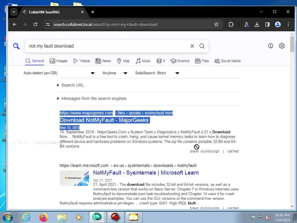Open Chrome Labs flask icon
The width and height of the screenshot is (297, 223).
[x=246, y=24]
